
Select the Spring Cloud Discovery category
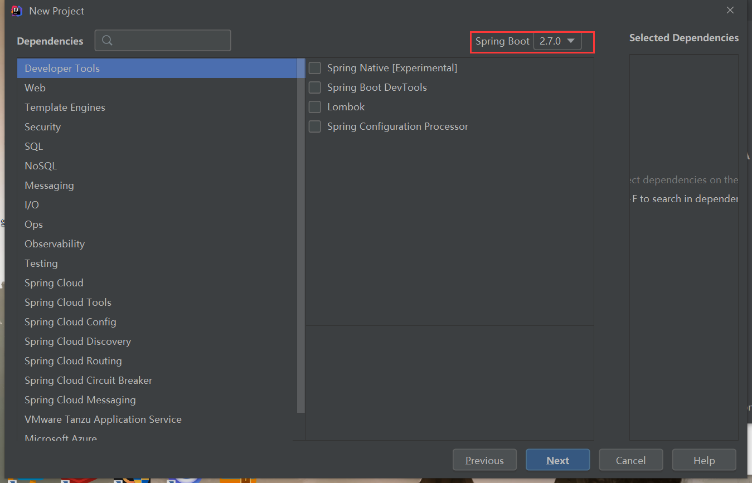tap(77, 341)
